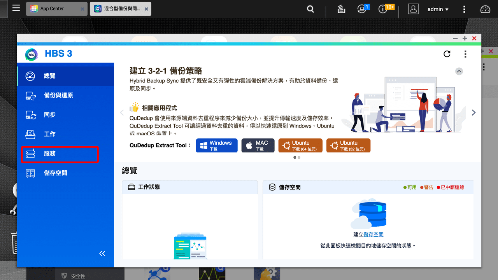Screen dimensions: 498x280
Task: Open the notifications icon showing badge 1
Action: tap(361, 9)
